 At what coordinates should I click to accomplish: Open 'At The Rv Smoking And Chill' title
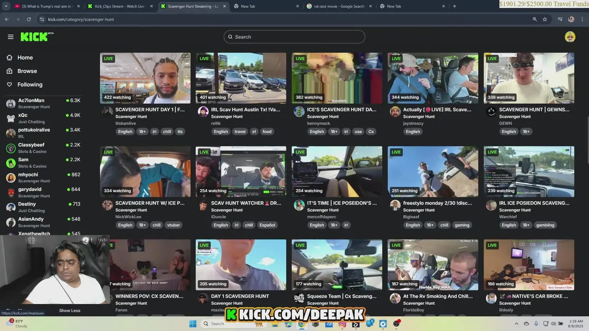pos(438,296)
